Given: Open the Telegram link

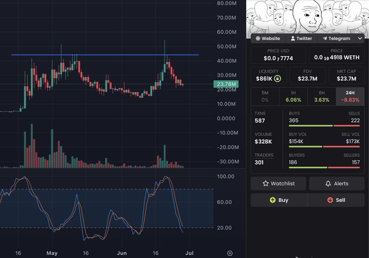Looking at the screenshot, I should (336, 38).
